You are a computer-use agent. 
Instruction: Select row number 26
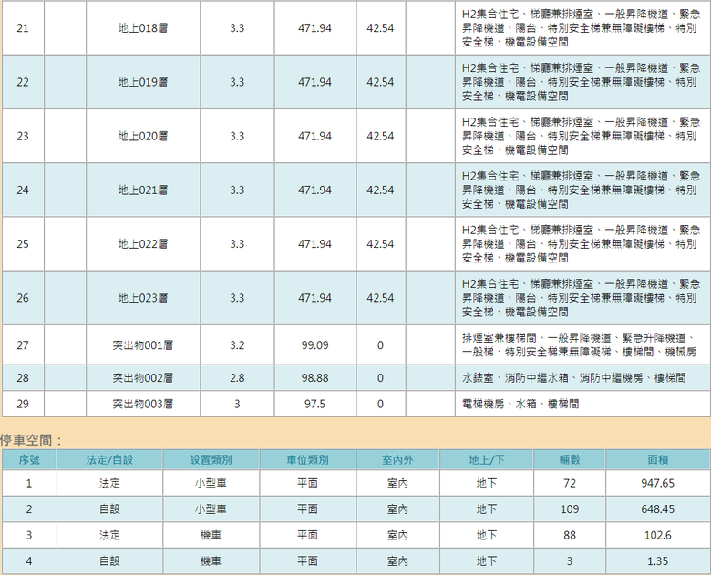[x=23, y=298]
